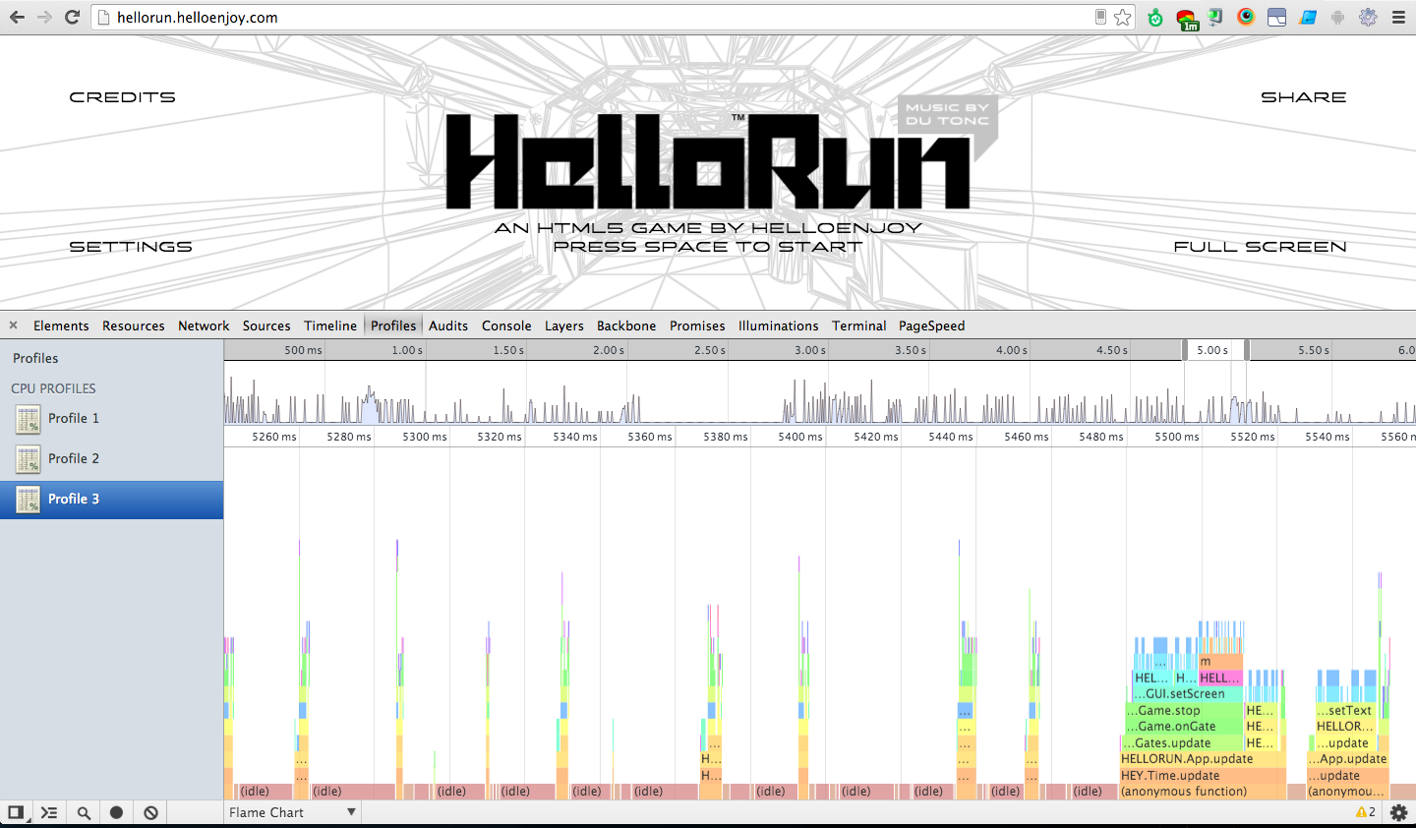
Task: Click the Android extension icon
Action: (1337, 18)
